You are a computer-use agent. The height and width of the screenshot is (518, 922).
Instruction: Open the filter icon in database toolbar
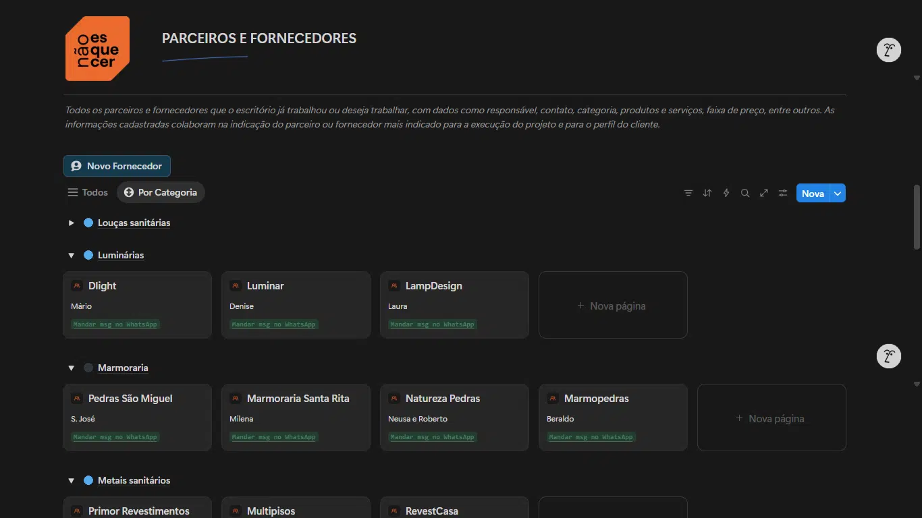point(688,193)
